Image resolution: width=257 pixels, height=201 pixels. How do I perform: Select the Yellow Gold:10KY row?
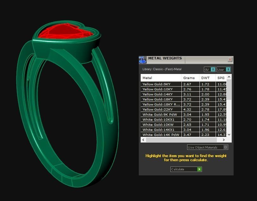point(184,89)
